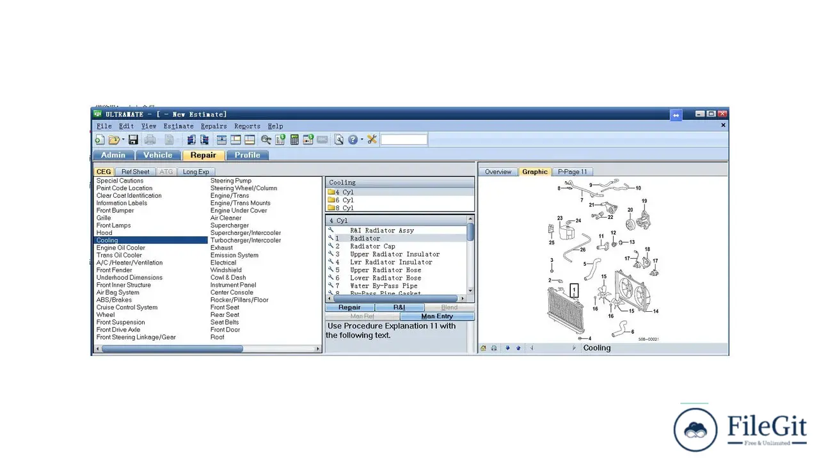Open the P-Page 11 tab
This screenshot has height=461, width=819.
click(573, 172)
